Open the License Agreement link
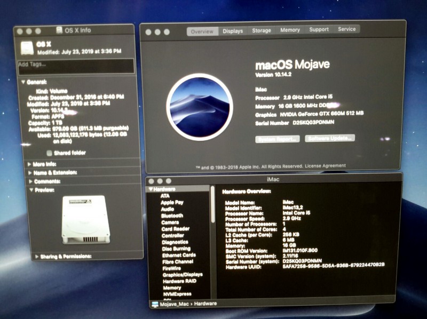427x319 pixels. pyautogui.click(x=325, y=165)
